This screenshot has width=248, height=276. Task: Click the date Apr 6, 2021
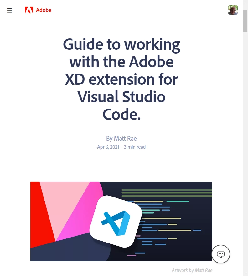[108, 147]
